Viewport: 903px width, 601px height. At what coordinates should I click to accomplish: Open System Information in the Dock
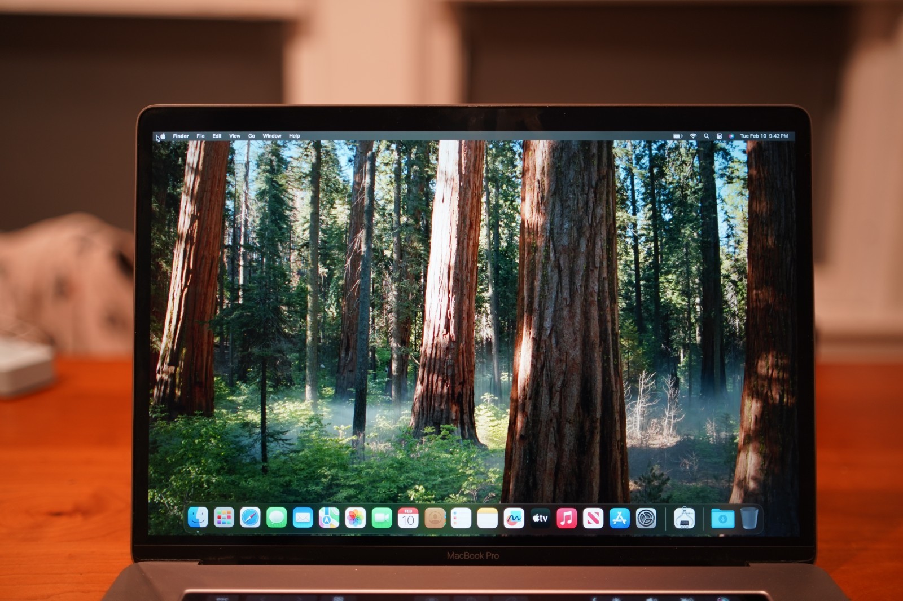685,518
